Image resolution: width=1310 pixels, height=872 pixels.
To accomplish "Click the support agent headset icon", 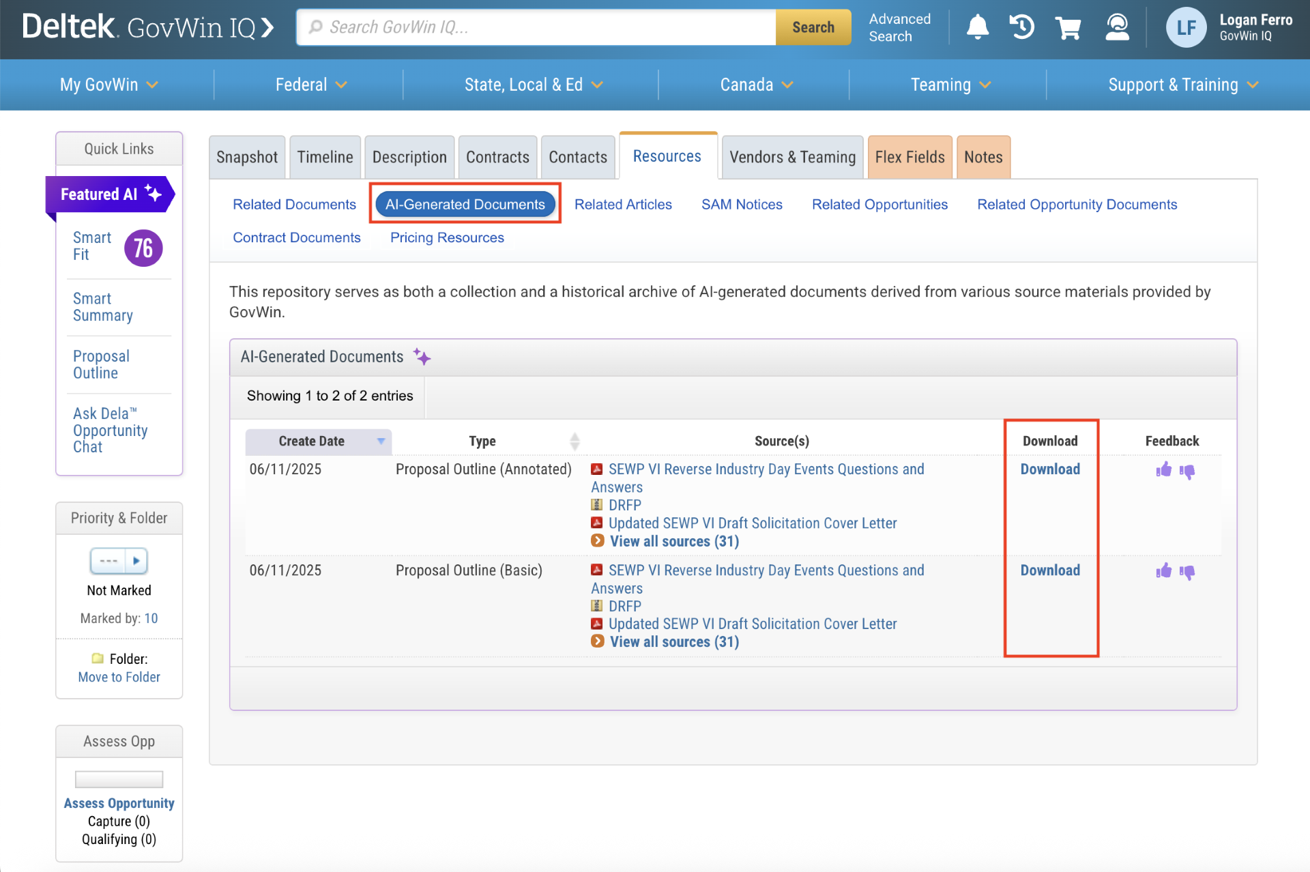I will pos(1117,27).
